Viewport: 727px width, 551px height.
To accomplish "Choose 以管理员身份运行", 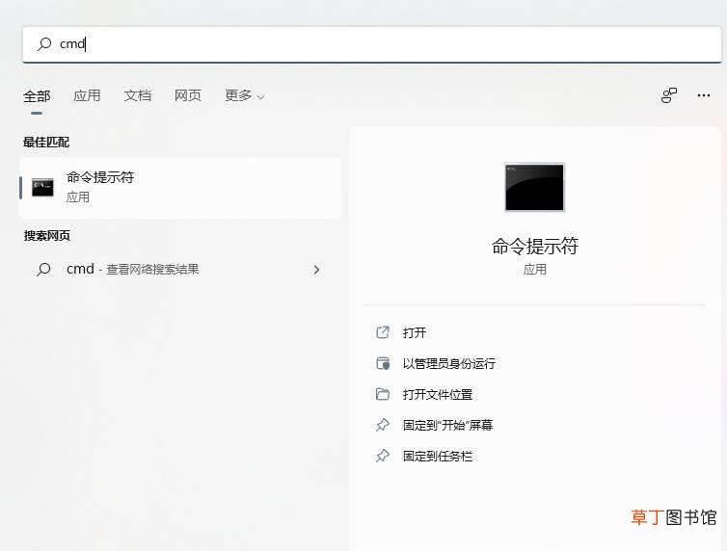I will coord(448,363).
